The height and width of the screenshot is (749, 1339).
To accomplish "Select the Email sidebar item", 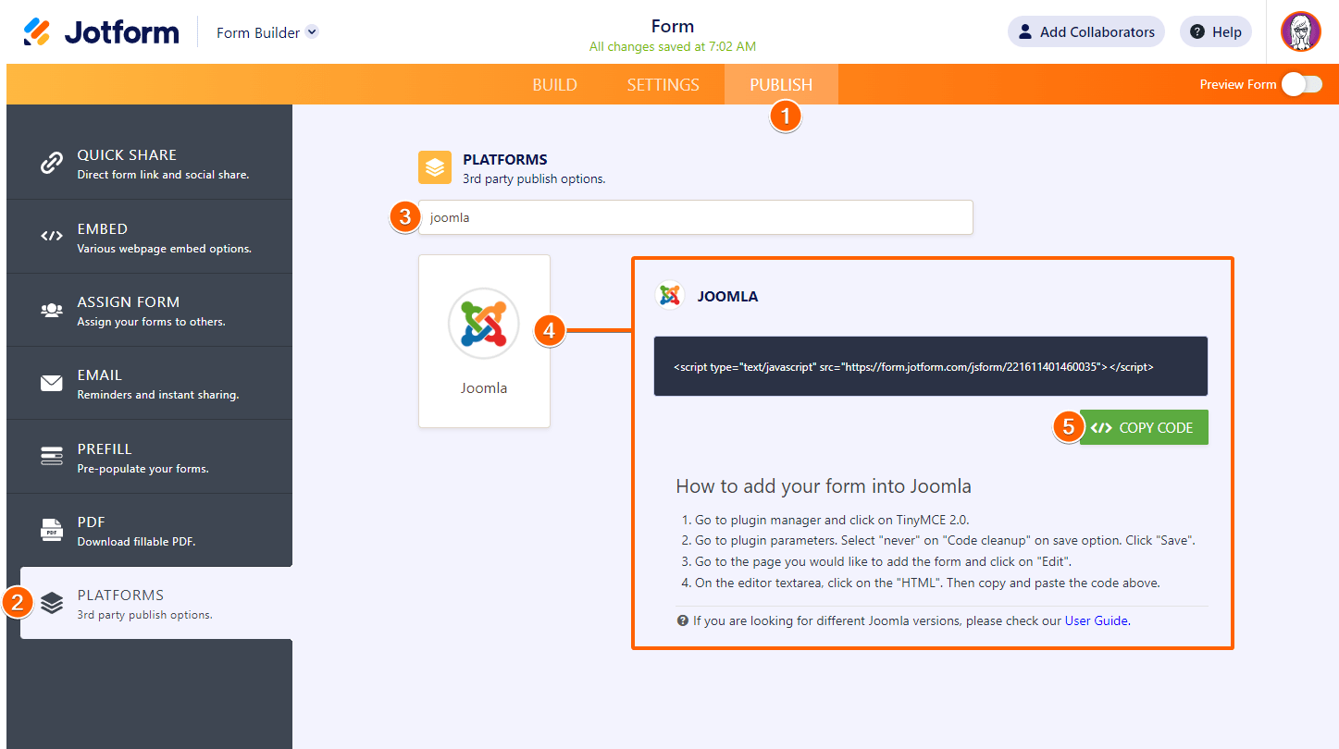I will click(x=150, y=383).
